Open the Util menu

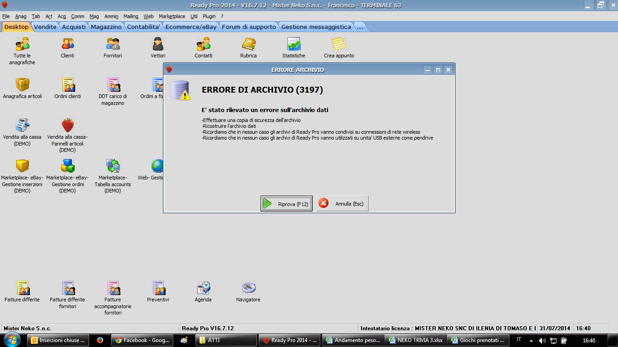tap(194, 16)
